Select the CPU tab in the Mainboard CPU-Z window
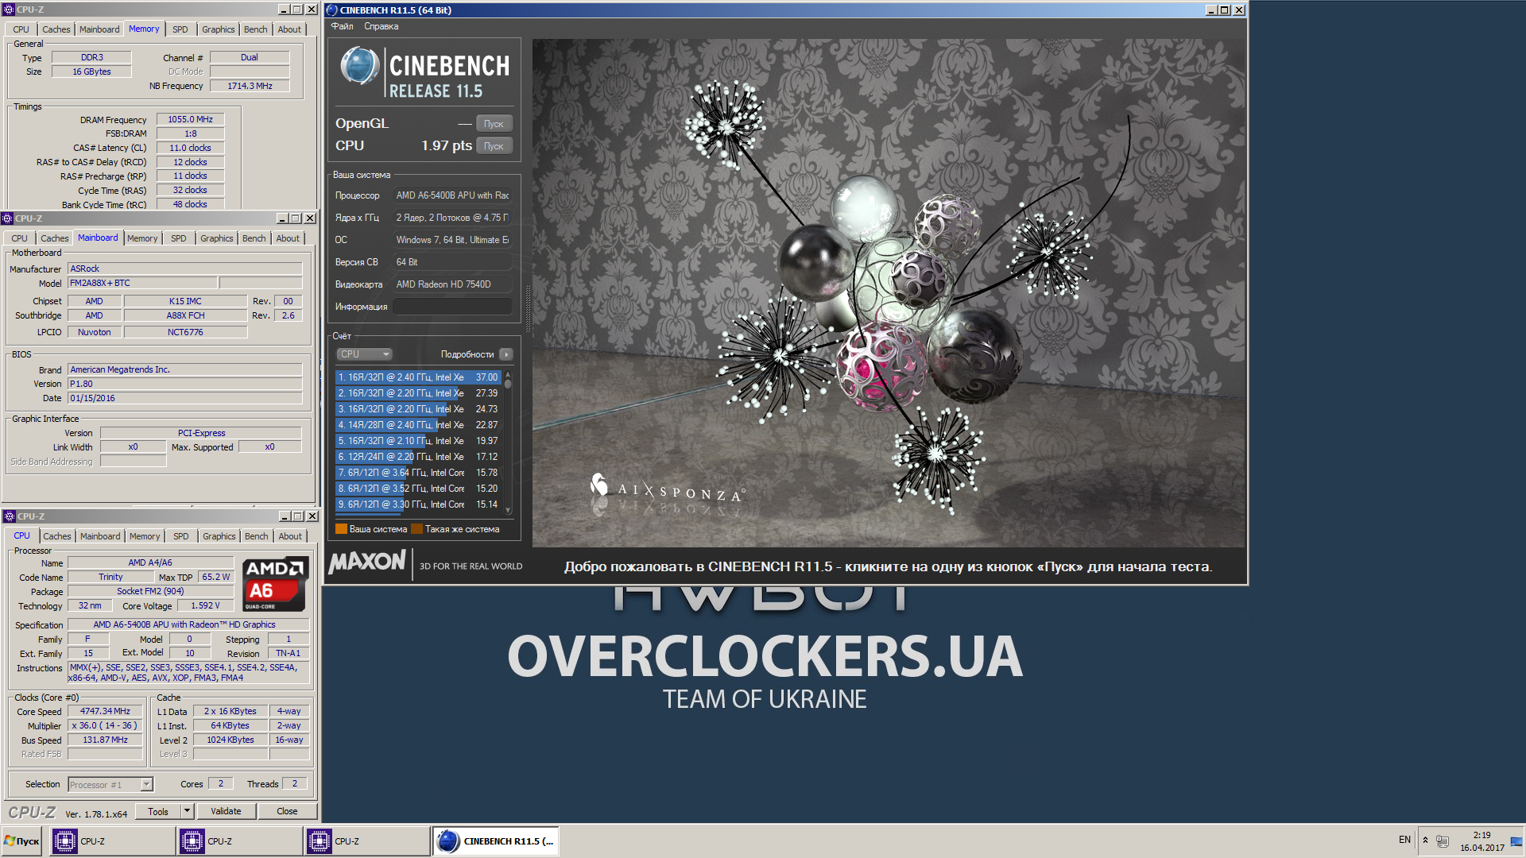Image resolution: width=1526 pixels, height=858 pixels. 20,238
